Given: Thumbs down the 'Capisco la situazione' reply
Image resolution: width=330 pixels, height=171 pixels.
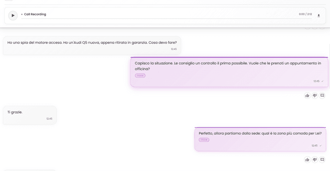Looking at the screenshot, I should [315, 95].
